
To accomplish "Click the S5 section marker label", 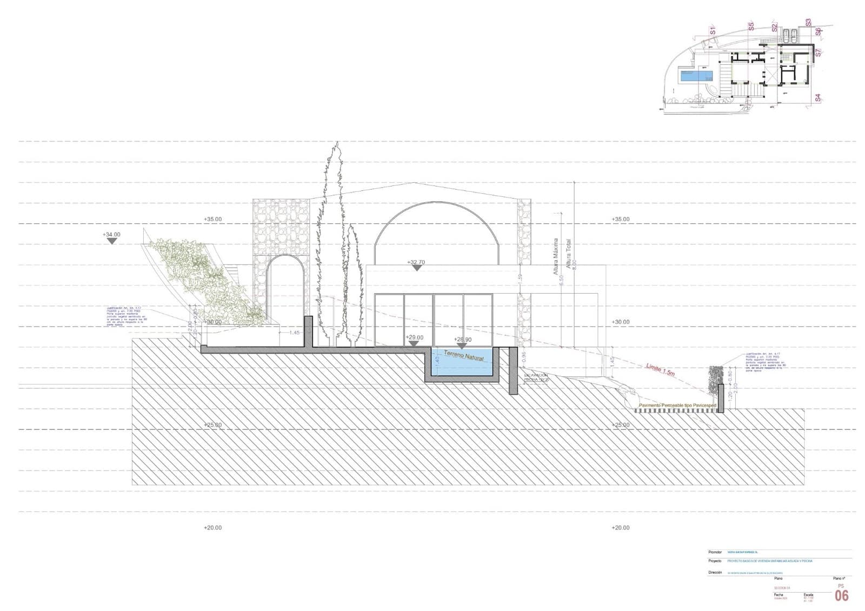I will pyautogui.click(x=751, y=25).
